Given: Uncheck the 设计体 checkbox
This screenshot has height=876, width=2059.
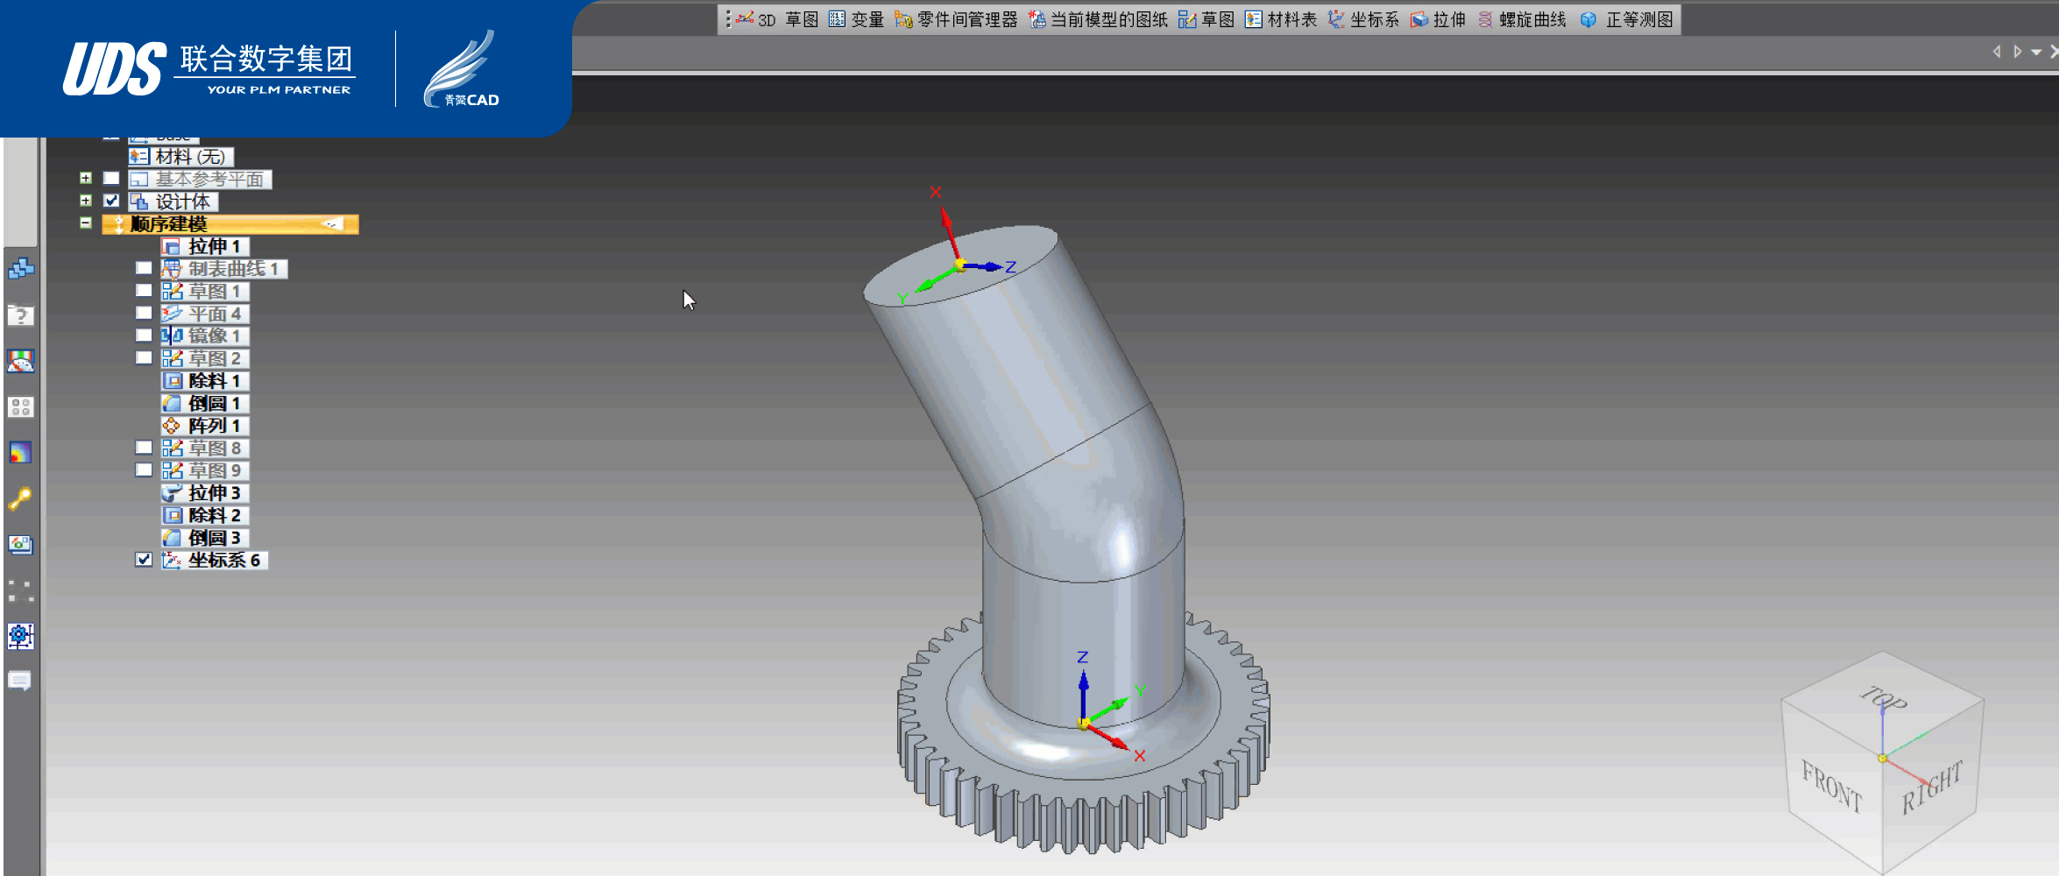Looking at the screenshot, I should (x=111, y=201).
